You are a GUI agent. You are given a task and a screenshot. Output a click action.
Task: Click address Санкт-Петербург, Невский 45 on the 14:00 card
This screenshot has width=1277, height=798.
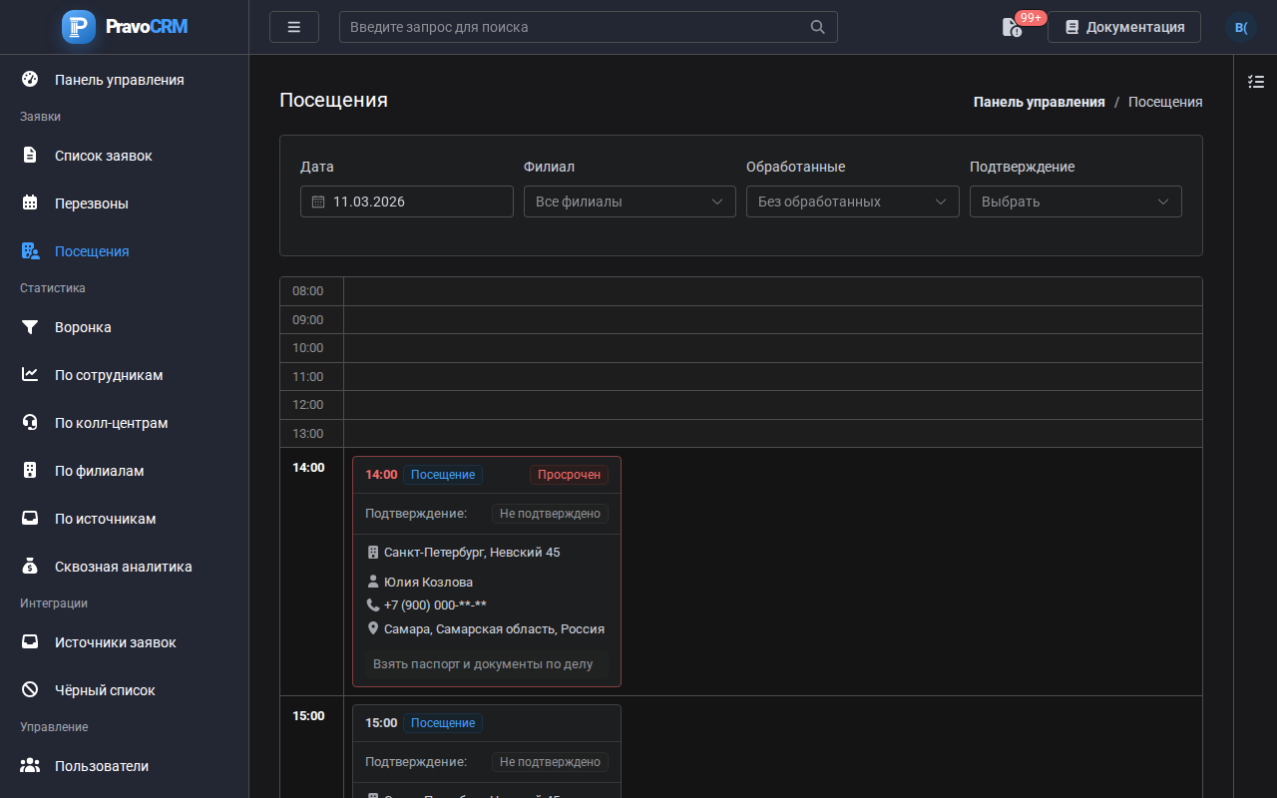(472, 552)
